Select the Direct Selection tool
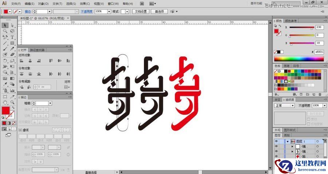The width and height of the screenshot is (328, 174). (12, 25)
